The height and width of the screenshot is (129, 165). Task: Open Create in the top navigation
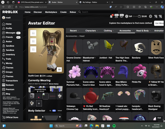click(x=63, y=12)
